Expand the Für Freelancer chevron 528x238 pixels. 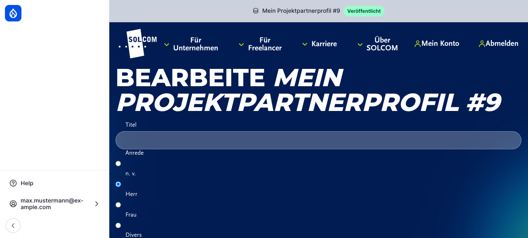(241, 45)
